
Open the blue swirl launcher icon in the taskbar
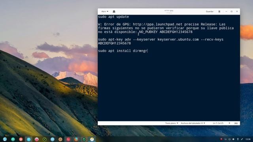tap(5, 139)
